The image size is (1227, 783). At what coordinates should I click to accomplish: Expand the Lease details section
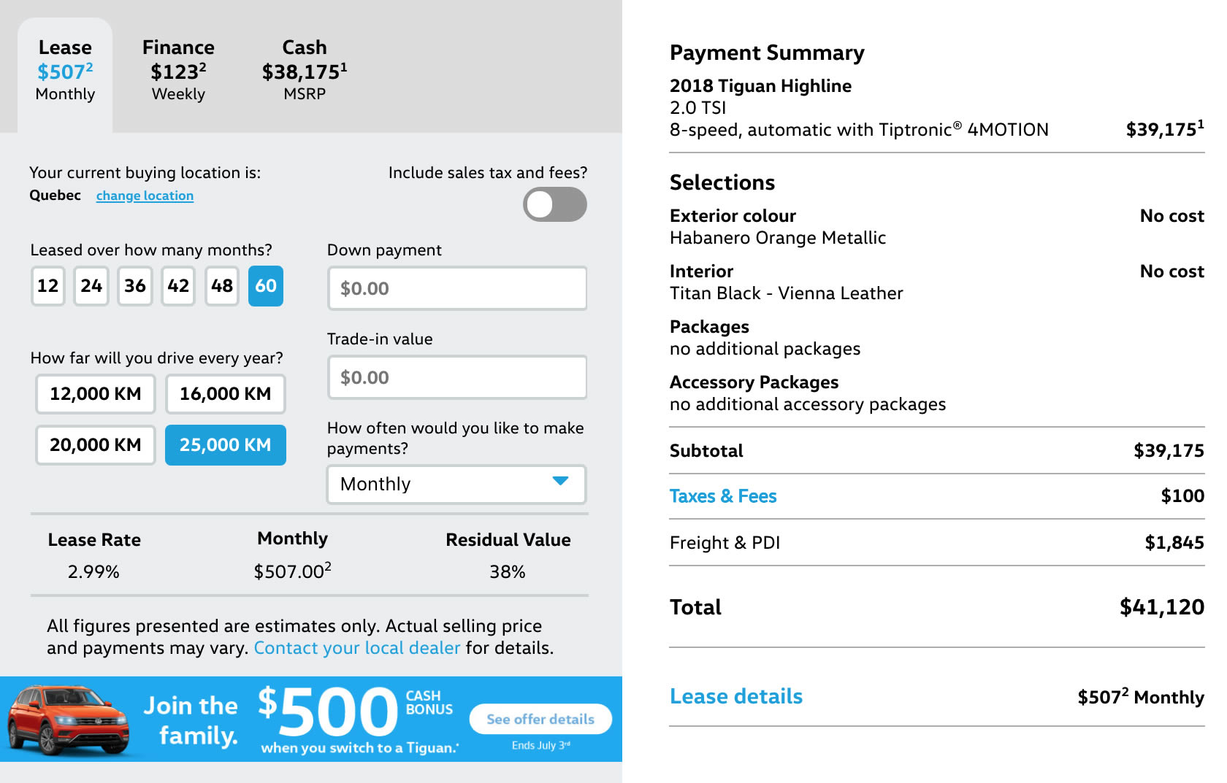736,696
